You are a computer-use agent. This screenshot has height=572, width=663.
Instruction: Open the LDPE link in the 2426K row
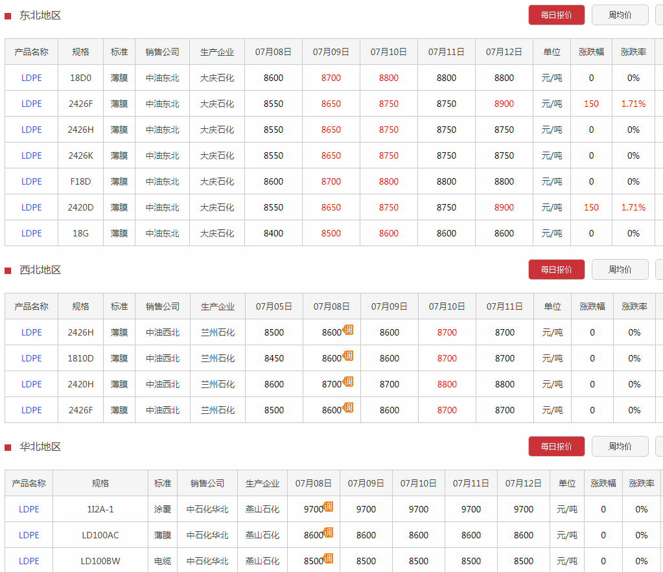click(31, 155)
